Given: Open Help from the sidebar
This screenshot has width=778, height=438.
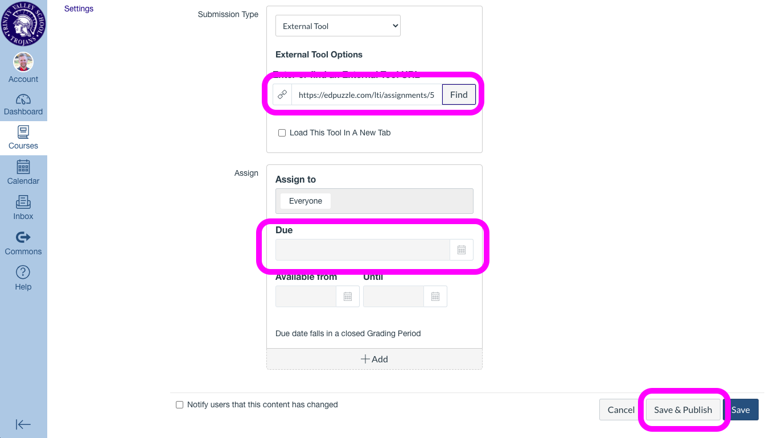Looking at the screenshot, I should [23, 278].
